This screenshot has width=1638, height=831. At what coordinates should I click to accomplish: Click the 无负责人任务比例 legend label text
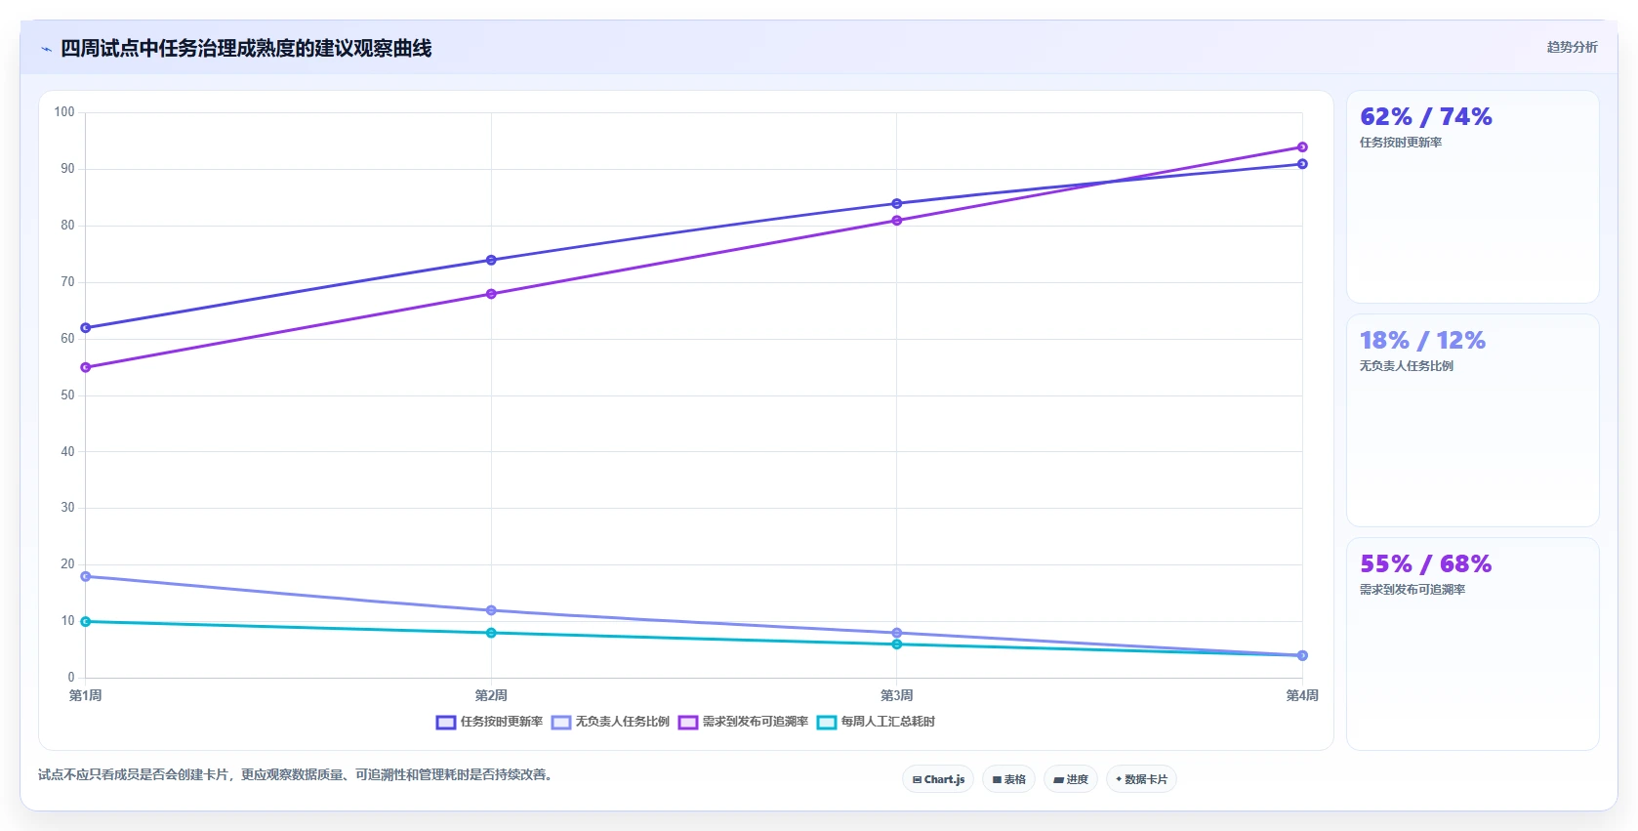[x=622, y=722]
